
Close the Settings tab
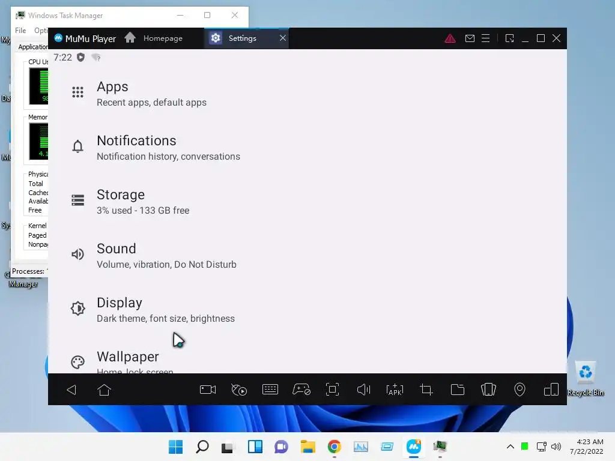(282, 38)
